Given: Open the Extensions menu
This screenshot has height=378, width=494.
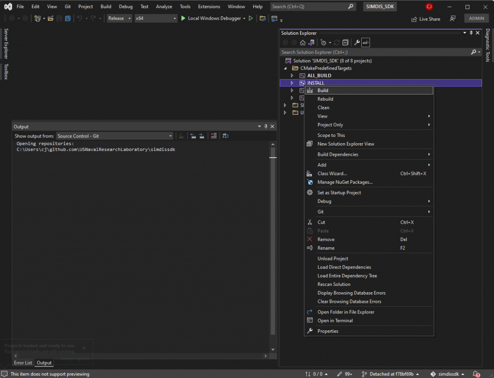Looking at the screenshot, I should click(209, 6).
